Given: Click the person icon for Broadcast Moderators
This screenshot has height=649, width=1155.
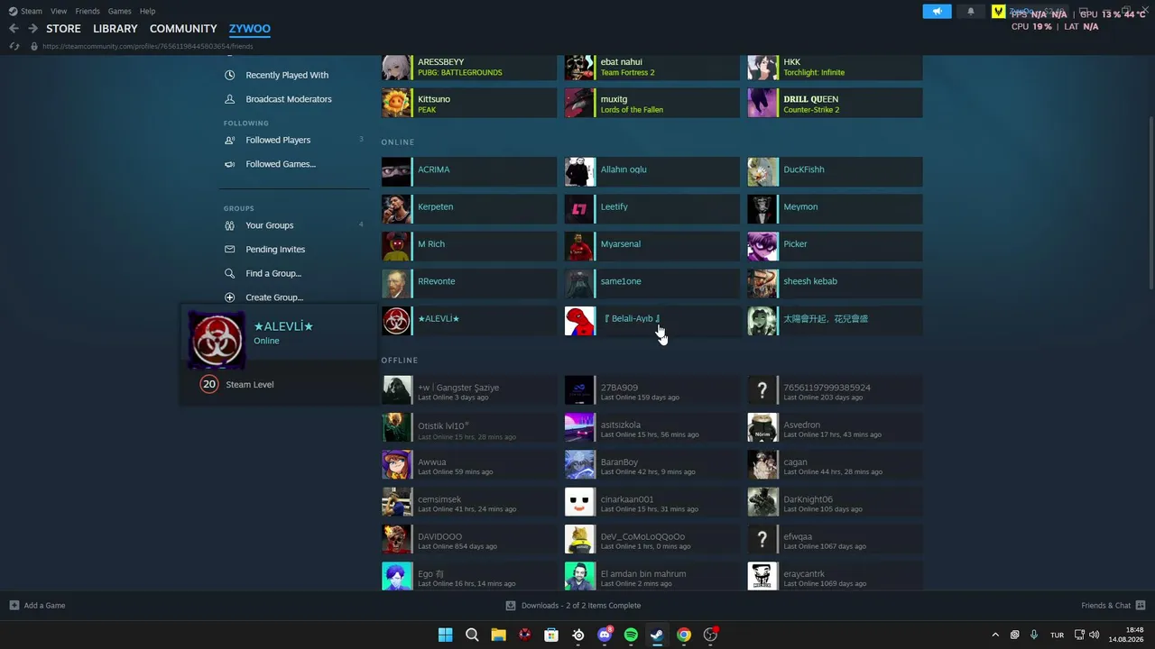Looking at the screenshot, I should tap(229, 99).
